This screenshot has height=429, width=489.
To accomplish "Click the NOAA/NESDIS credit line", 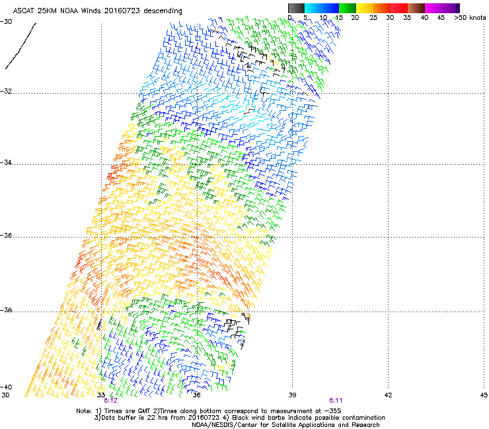I will tap(285, 425).
